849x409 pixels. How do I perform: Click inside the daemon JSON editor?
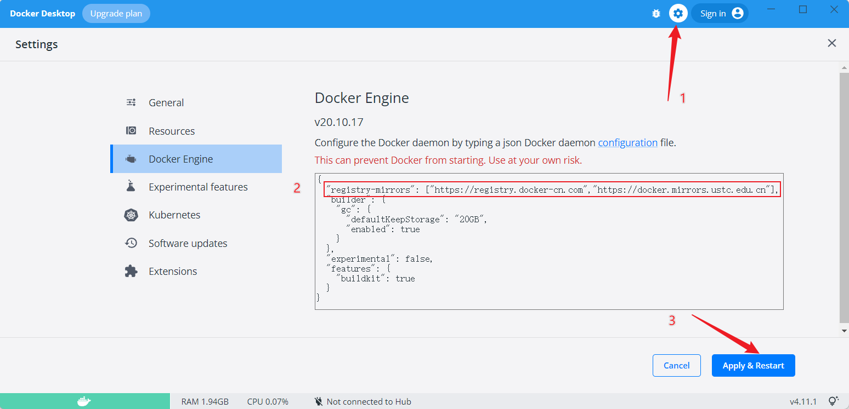coord(549,241)
